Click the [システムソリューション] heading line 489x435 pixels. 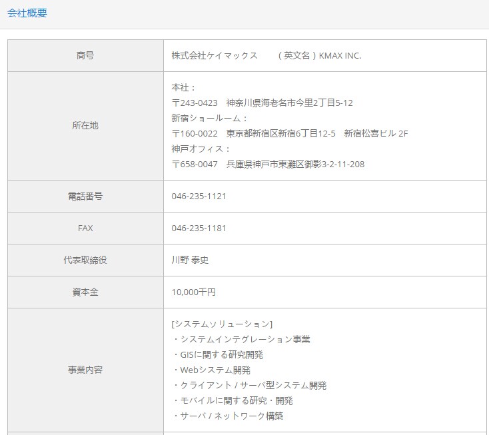pyautogui.click(x=222, y=324)
